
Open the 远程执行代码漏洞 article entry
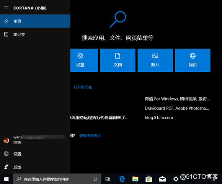tap(100, 118)
